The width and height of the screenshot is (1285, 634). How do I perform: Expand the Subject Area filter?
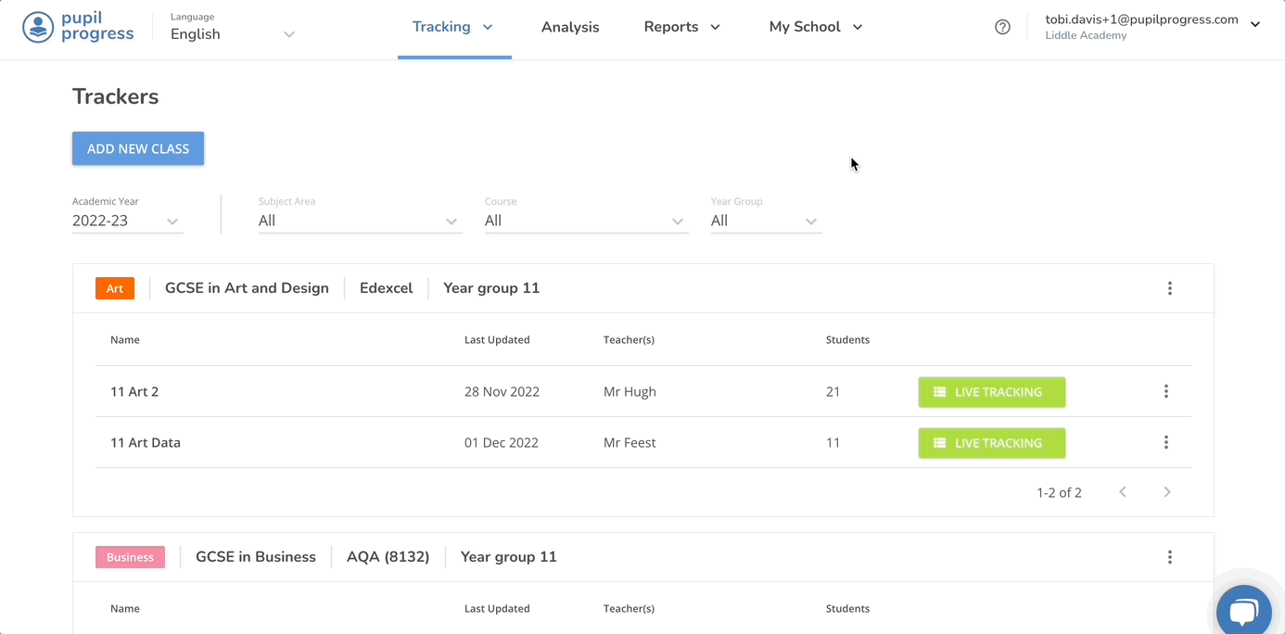pyautogui.click(x=359, y=221)
